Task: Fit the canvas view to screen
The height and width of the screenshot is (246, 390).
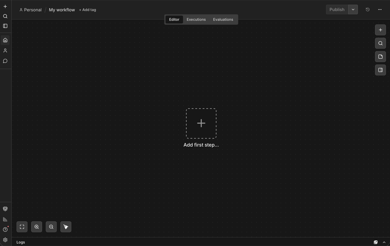Action: pos(22,227)
